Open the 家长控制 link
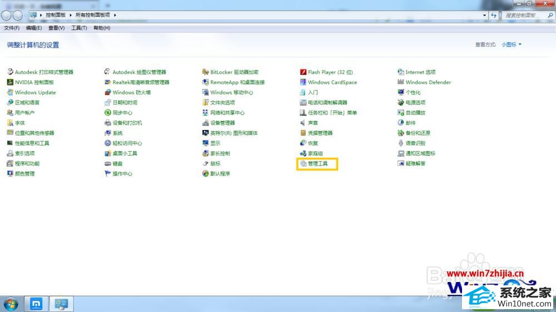This screenshot has height=312, width=556. pyautogui.click(x=220, y=153)
